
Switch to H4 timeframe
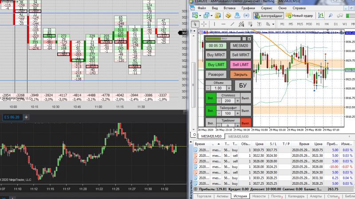pos(327,24)
